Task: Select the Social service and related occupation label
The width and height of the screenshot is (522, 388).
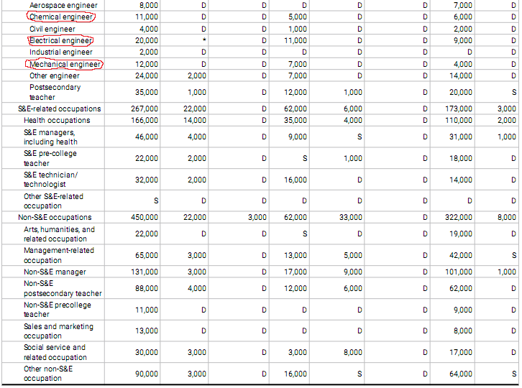Action: [x=55, y=352]
